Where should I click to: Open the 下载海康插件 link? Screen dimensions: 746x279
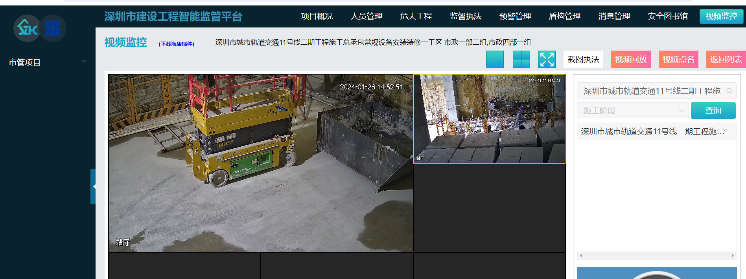tap(176, 44)
